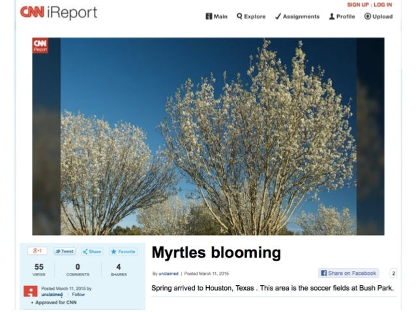Click the SIGN UP link
The height and width of the screenshot is (312, 416).
point(358,5)
